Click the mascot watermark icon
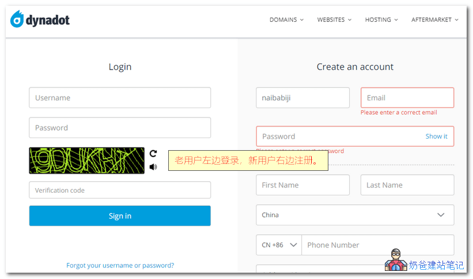 click(396, 261)
